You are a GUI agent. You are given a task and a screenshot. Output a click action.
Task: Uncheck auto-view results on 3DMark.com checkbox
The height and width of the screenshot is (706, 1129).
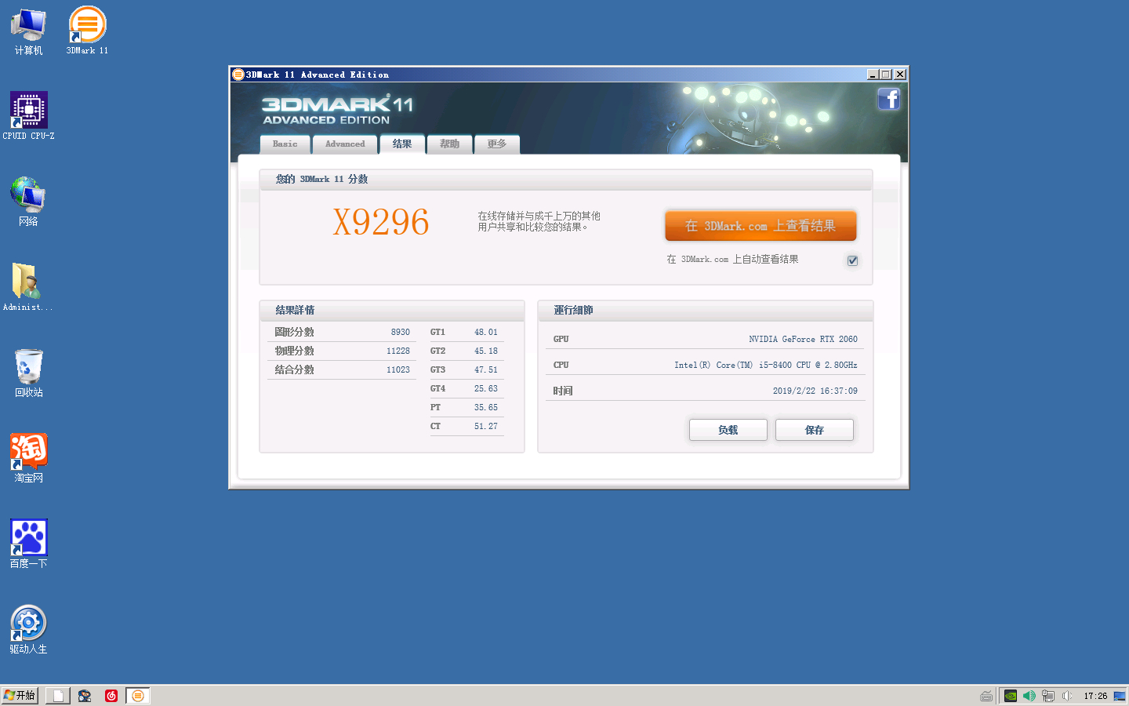[852, 260]
